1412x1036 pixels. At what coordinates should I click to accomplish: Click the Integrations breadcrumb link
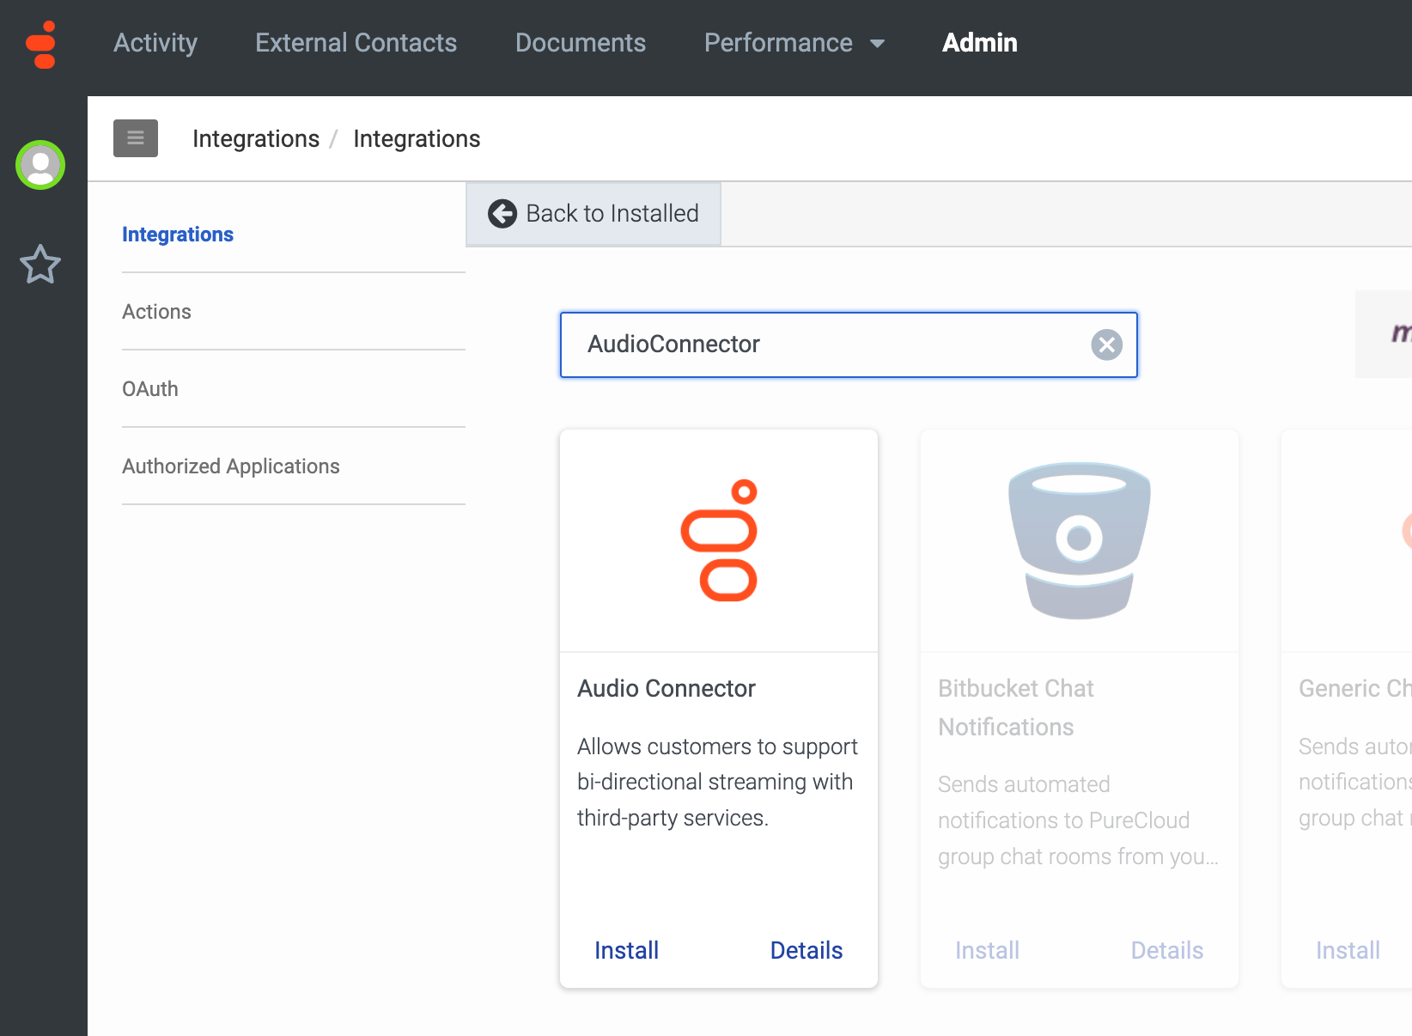pyautogui.click(x=256, y=138)
